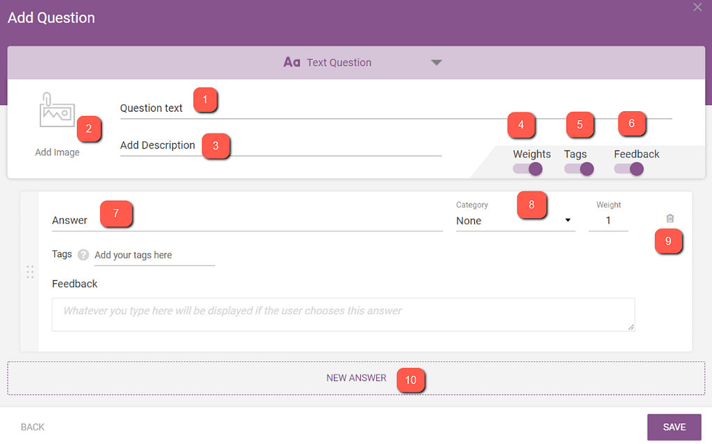This screenshot has height=444, width=712.
Task: Go BACK to the previous step
Action: point(33,427)
